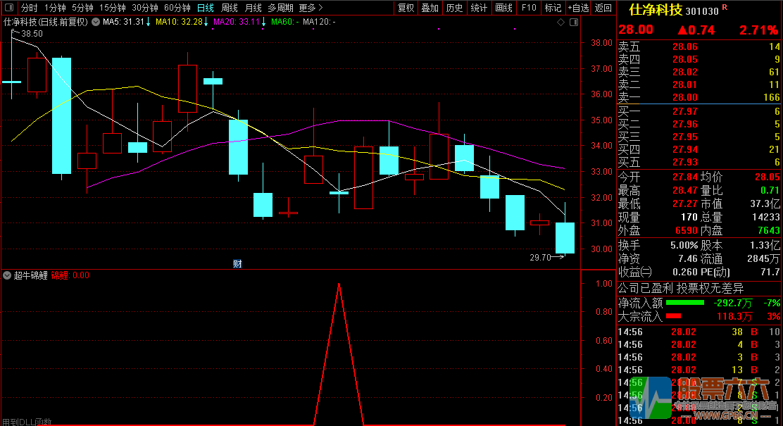The image size is (783, 426).
Task: Click the 返回 back button
Action: coord(603,8)
